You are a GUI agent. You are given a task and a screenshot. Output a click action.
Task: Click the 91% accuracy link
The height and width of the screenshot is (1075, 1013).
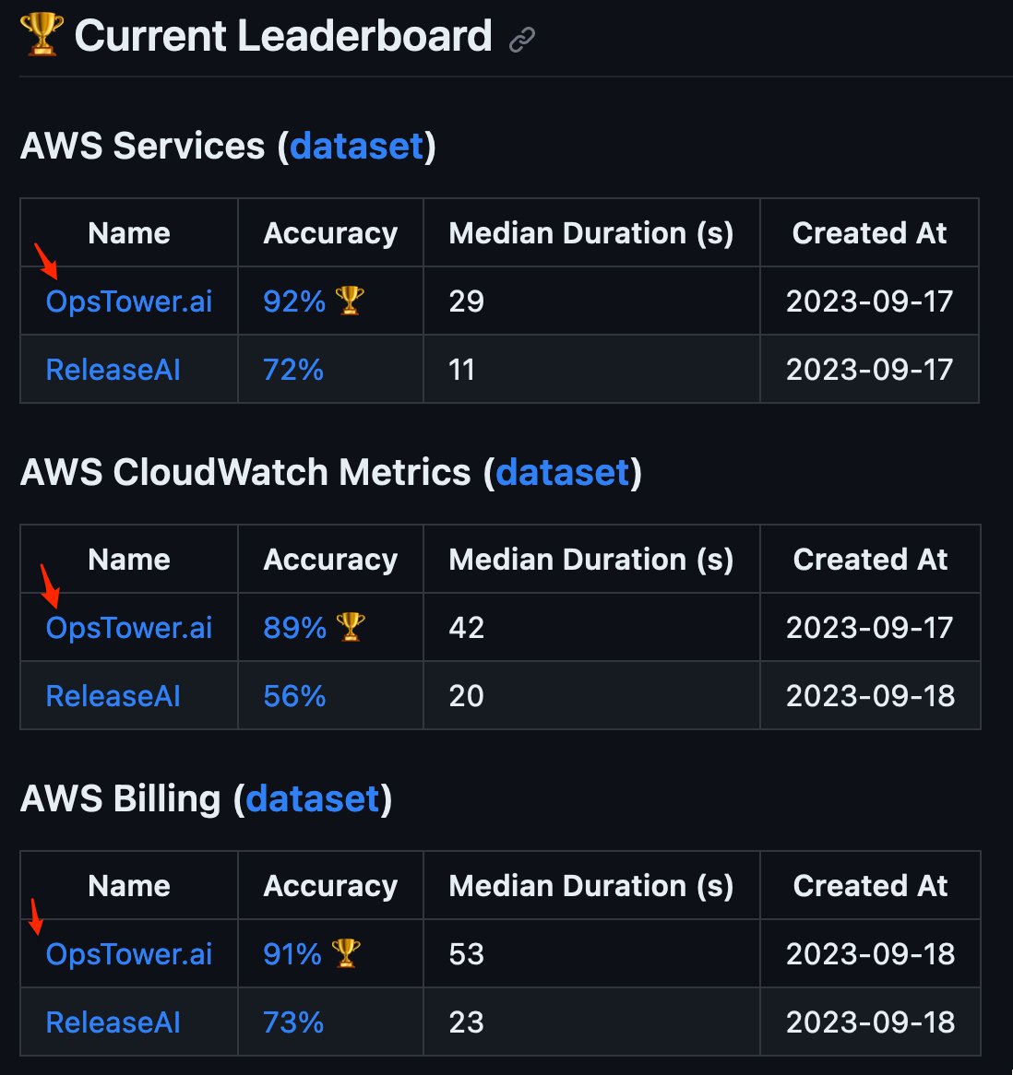click(x=292, y=954)
